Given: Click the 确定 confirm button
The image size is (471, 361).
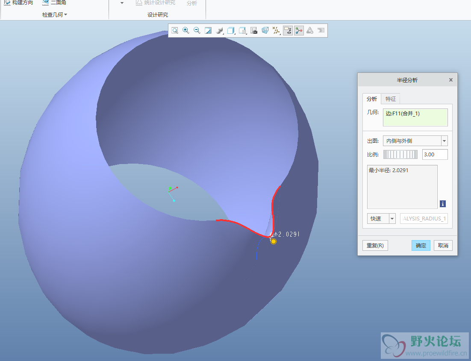Looking at the screenshot, I should pyautogui.click(x=421, y=245).
